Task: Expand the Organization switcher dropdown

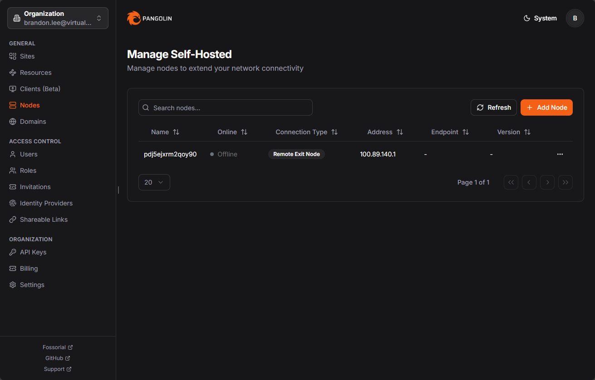Action: tap(58, 18)
